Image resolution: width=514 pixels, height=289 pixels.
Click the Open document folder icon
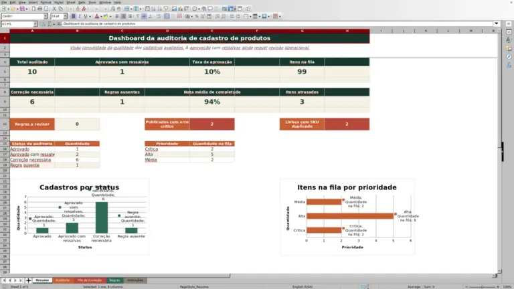13,9
